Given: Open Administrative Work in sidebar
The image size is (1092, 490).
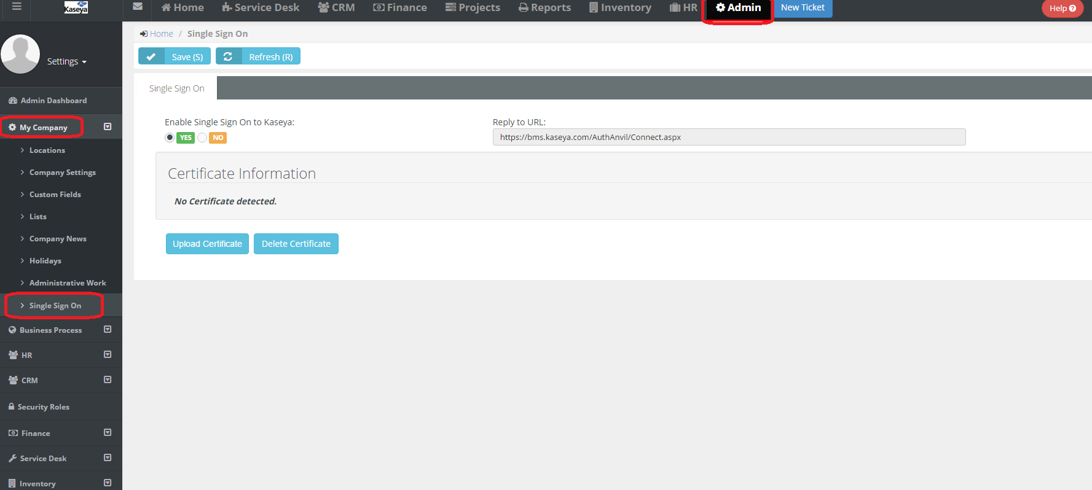Looking at the screenshot, I should click(x=68, y=283).
